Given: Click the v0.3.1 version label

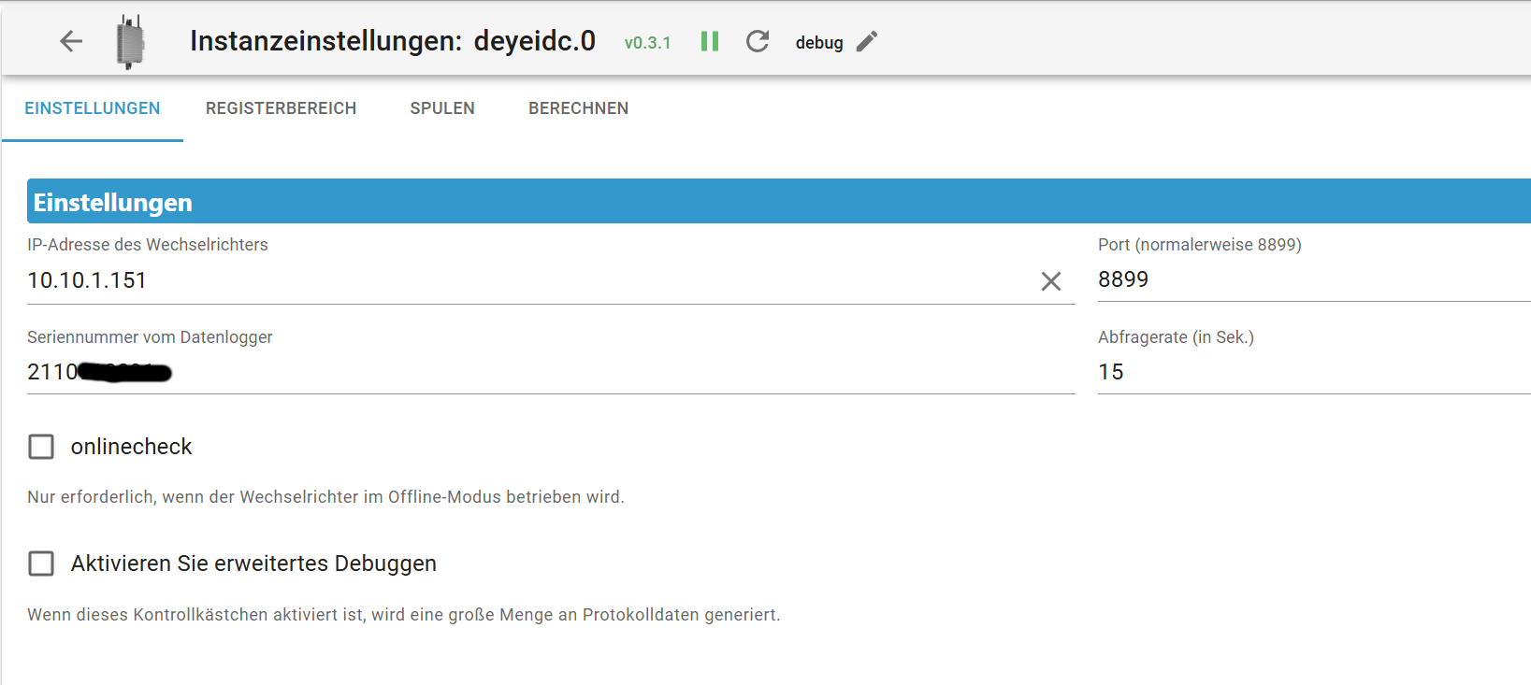Looking at the screenshot, I should click(648, 43).
